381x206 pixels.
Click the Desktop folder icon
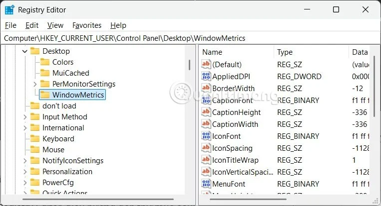pos(35,51)
